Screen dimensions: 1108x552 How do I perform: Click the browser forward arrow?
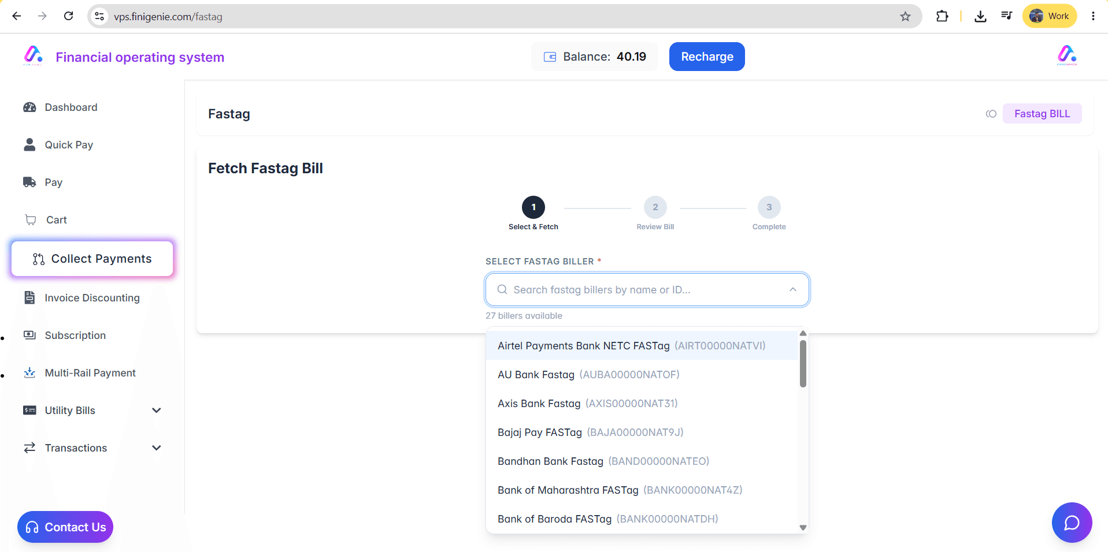42,16
